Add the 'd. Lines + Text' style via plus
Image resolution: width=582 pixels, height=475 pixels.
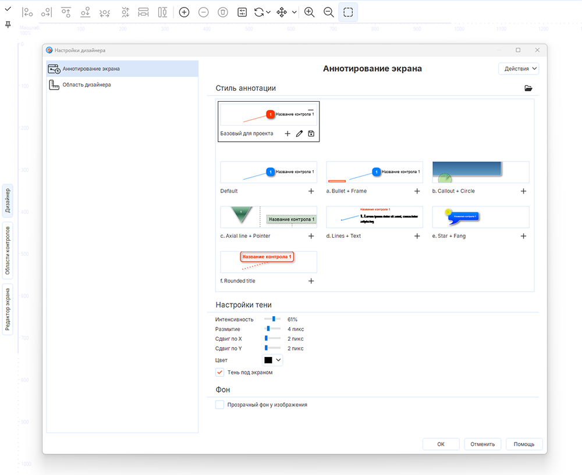417,236
